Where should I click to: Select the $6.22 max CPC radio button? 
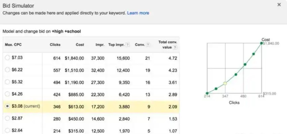[7, 70]
